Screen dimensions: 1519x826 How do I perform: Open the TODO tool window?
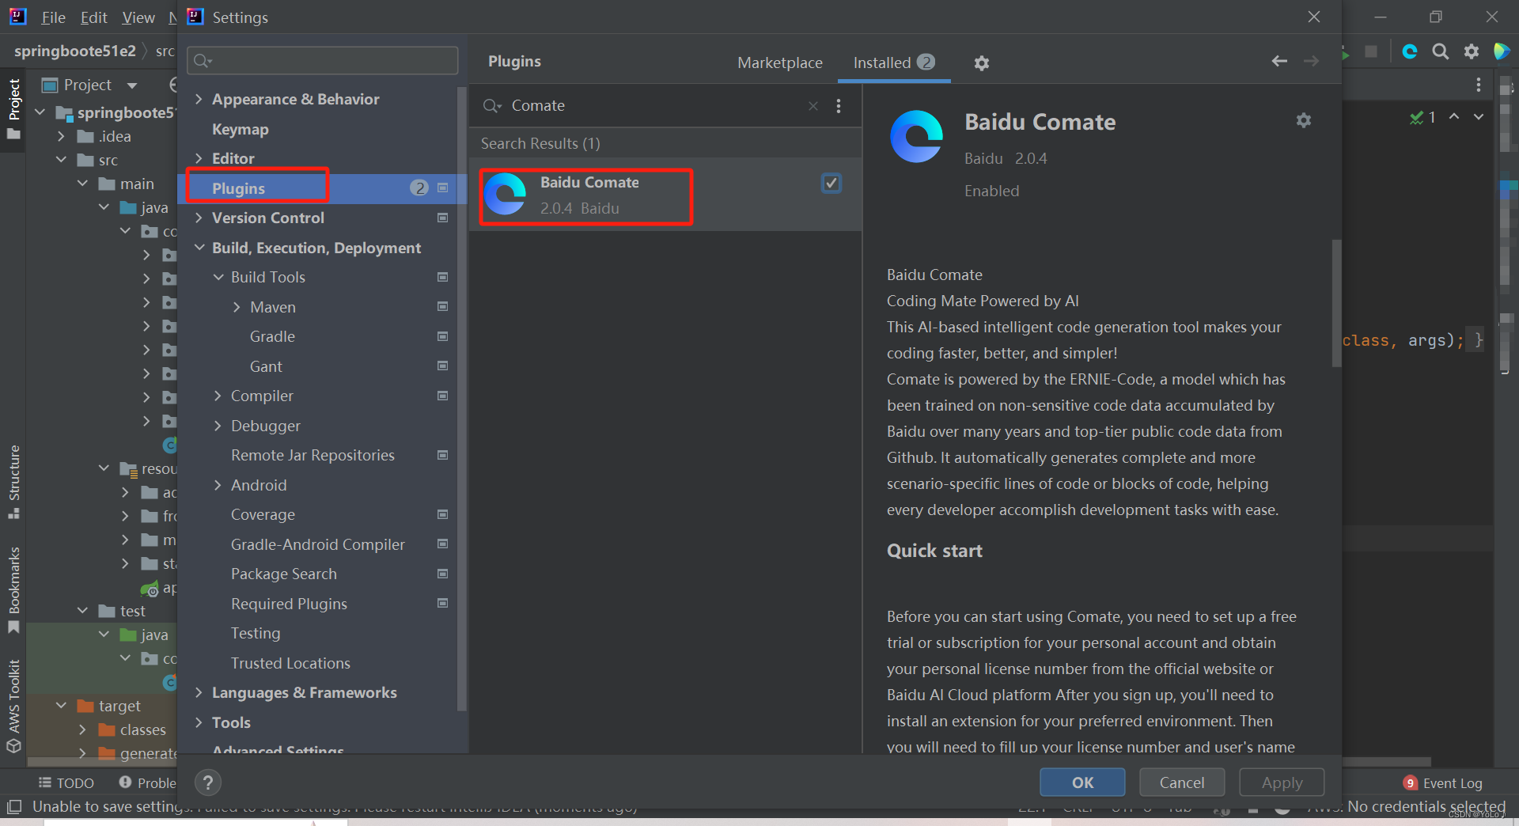66,782
